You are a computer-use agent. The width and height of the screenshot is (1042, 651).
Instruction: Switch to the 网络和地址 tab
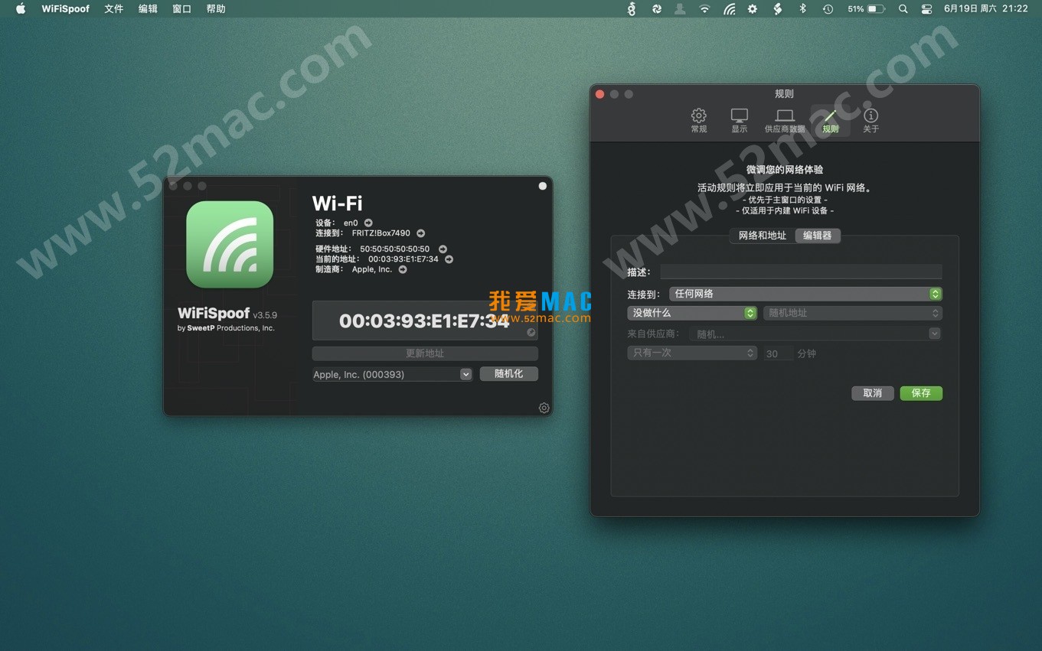tap(761, 236)
